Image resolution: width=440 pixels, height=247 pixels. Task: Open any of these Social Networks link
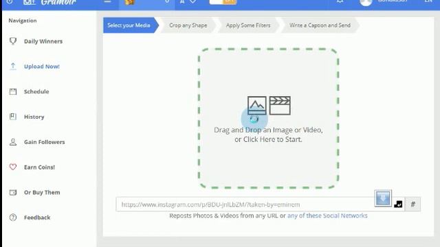pos(327,215)
